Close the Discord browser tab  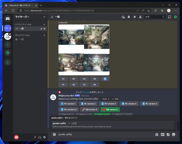(36, 5)
